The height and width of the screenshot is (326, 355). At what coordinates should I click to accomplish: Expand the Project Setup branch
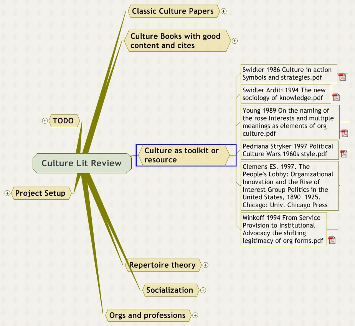point(7,193)
